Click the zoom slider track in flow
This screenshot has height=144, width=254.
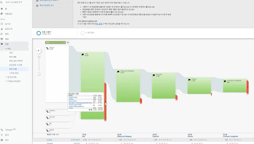39,65
